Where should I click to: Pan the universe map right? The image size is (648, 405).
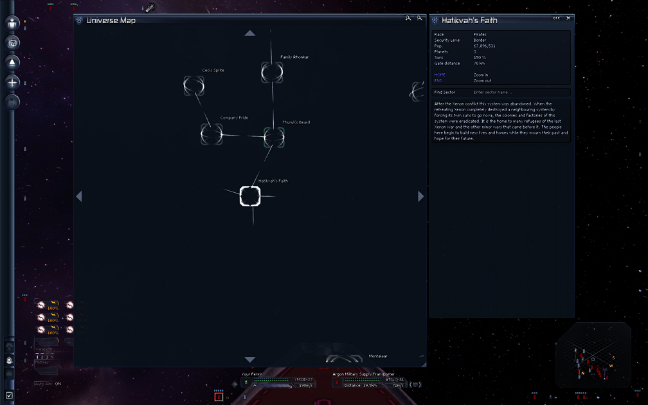[420, 196]
